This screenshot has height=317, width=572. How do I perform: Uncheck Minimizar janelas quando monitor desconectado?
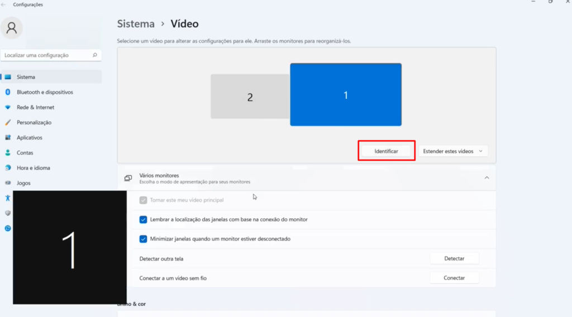pyautogui.click(x=143, y=239)
